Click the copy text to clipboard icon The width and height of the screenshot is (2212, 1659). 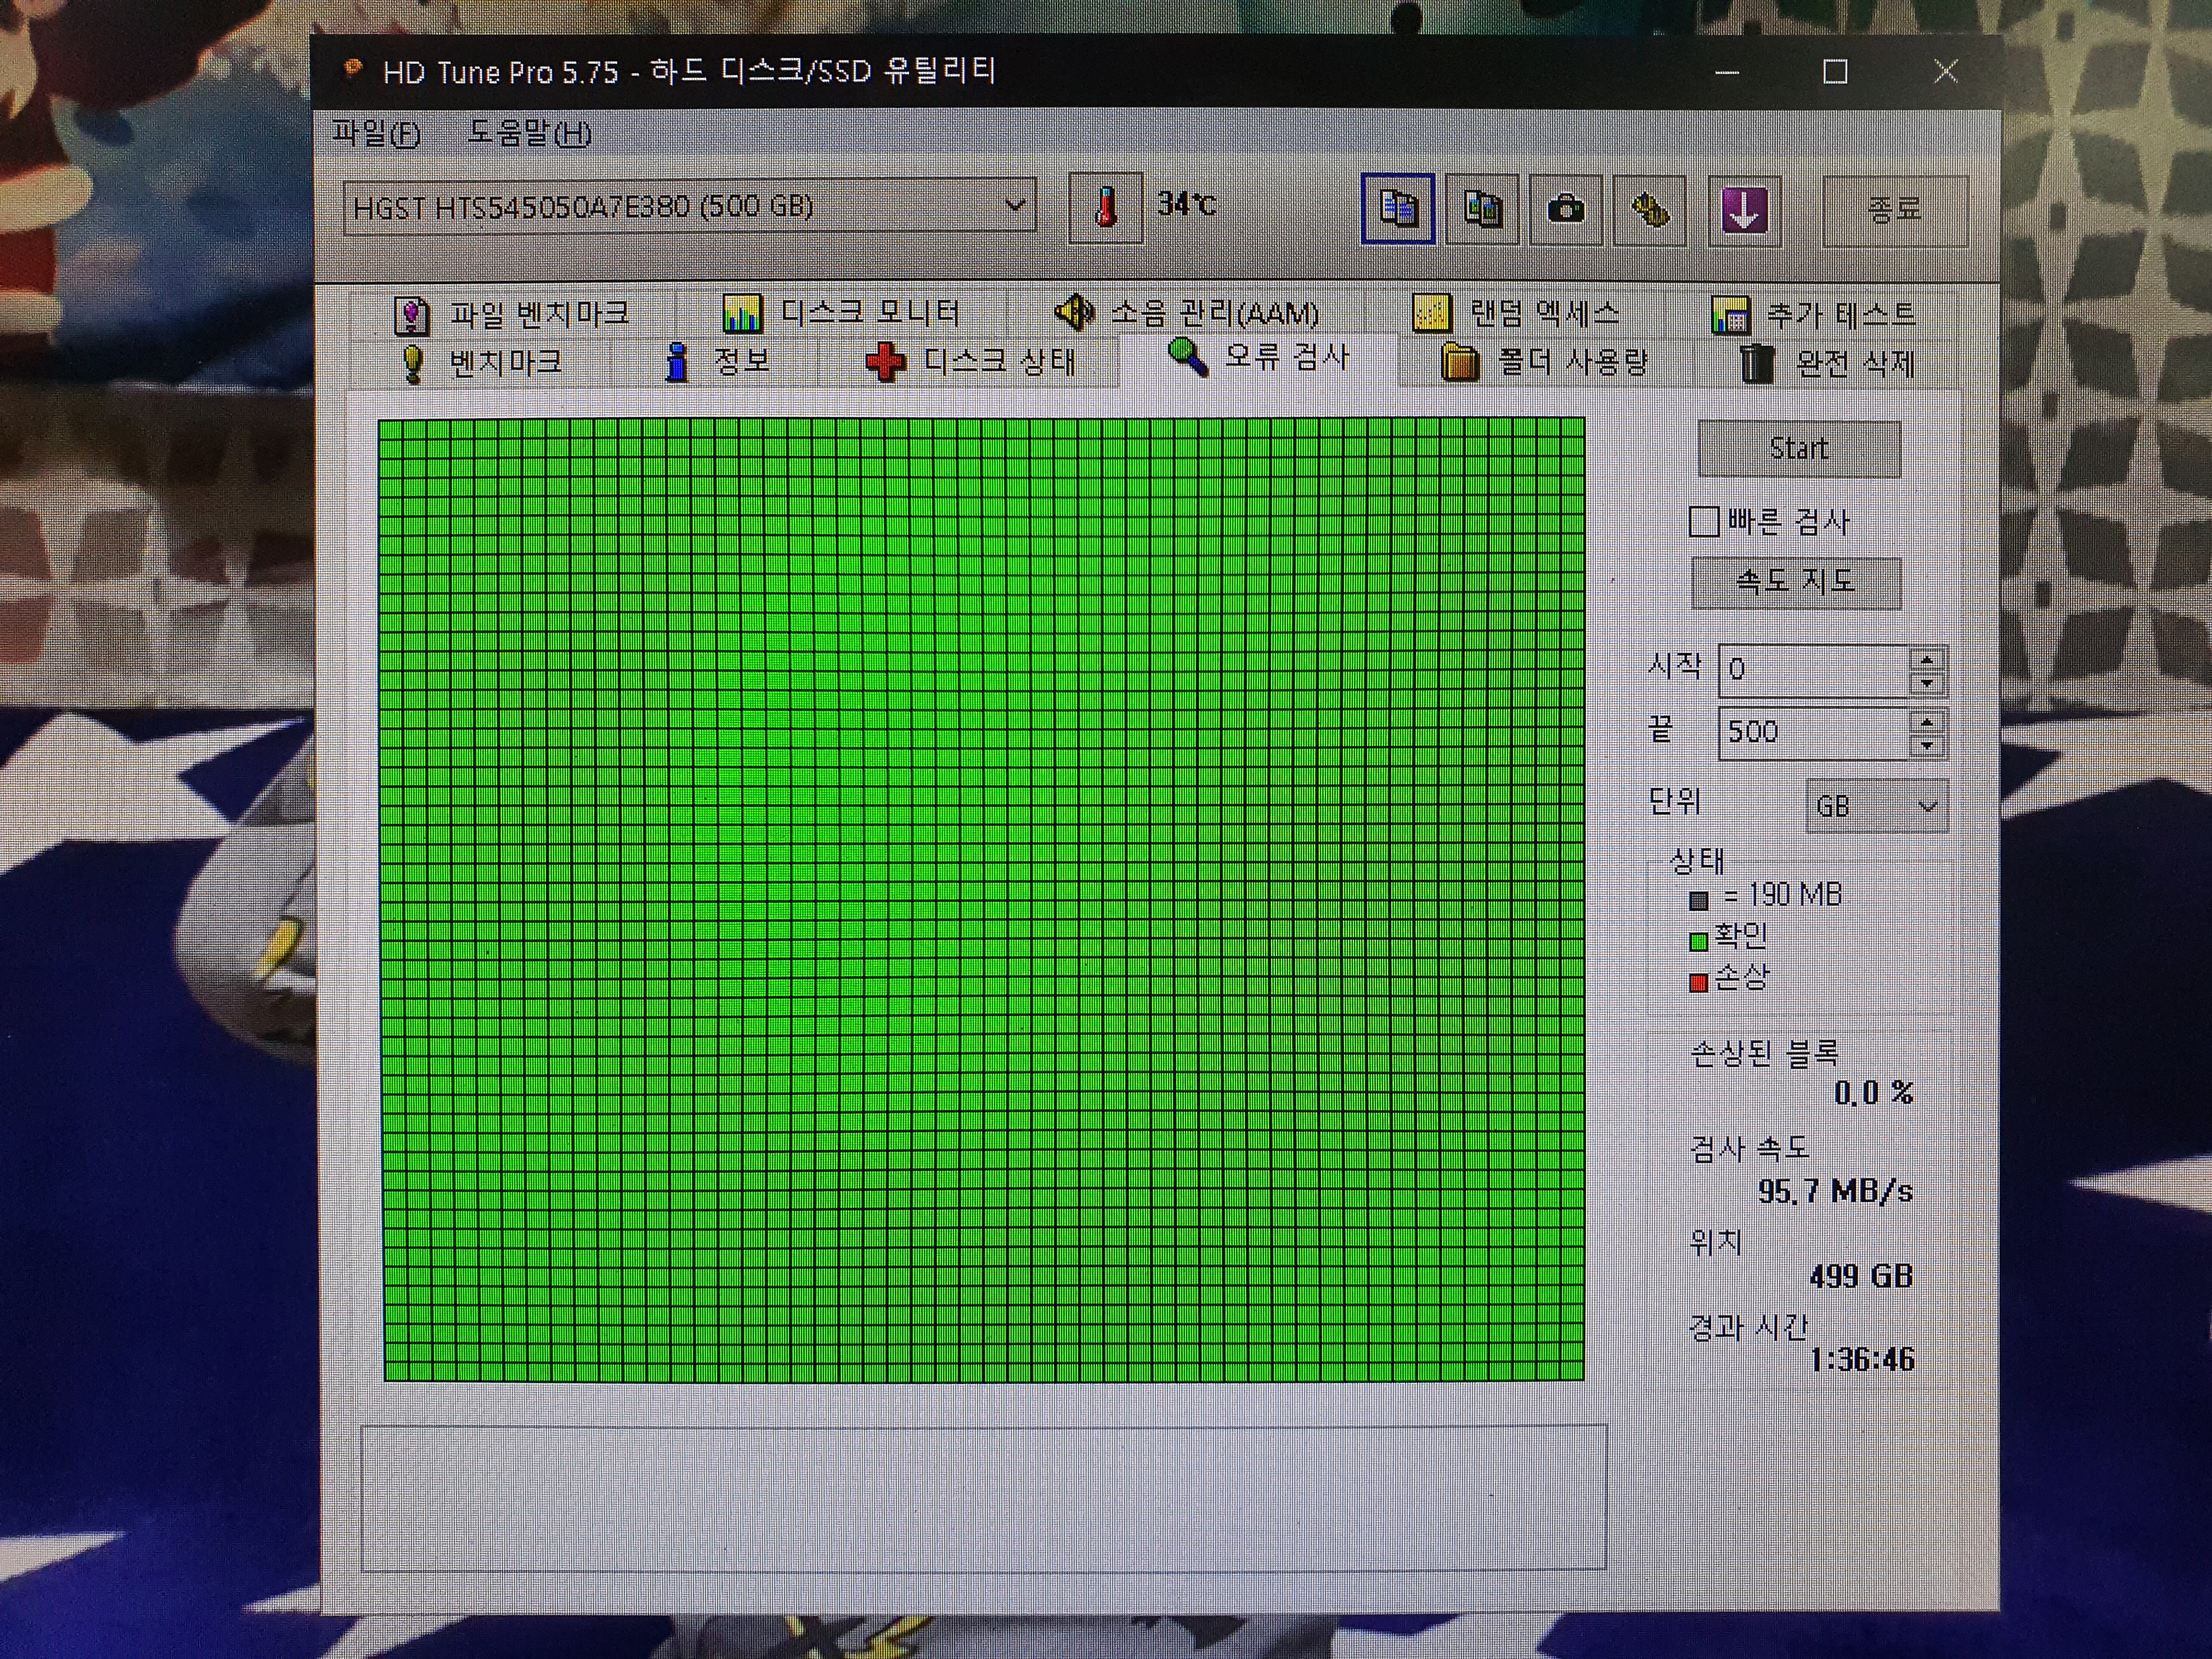[1397, 208]
